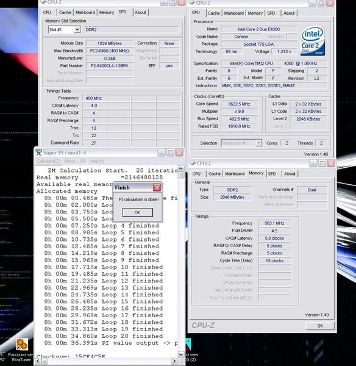Click the Max Bandwidth PC2-6400 field
This screenshot has width=356, height=366.
coord(109,51)
